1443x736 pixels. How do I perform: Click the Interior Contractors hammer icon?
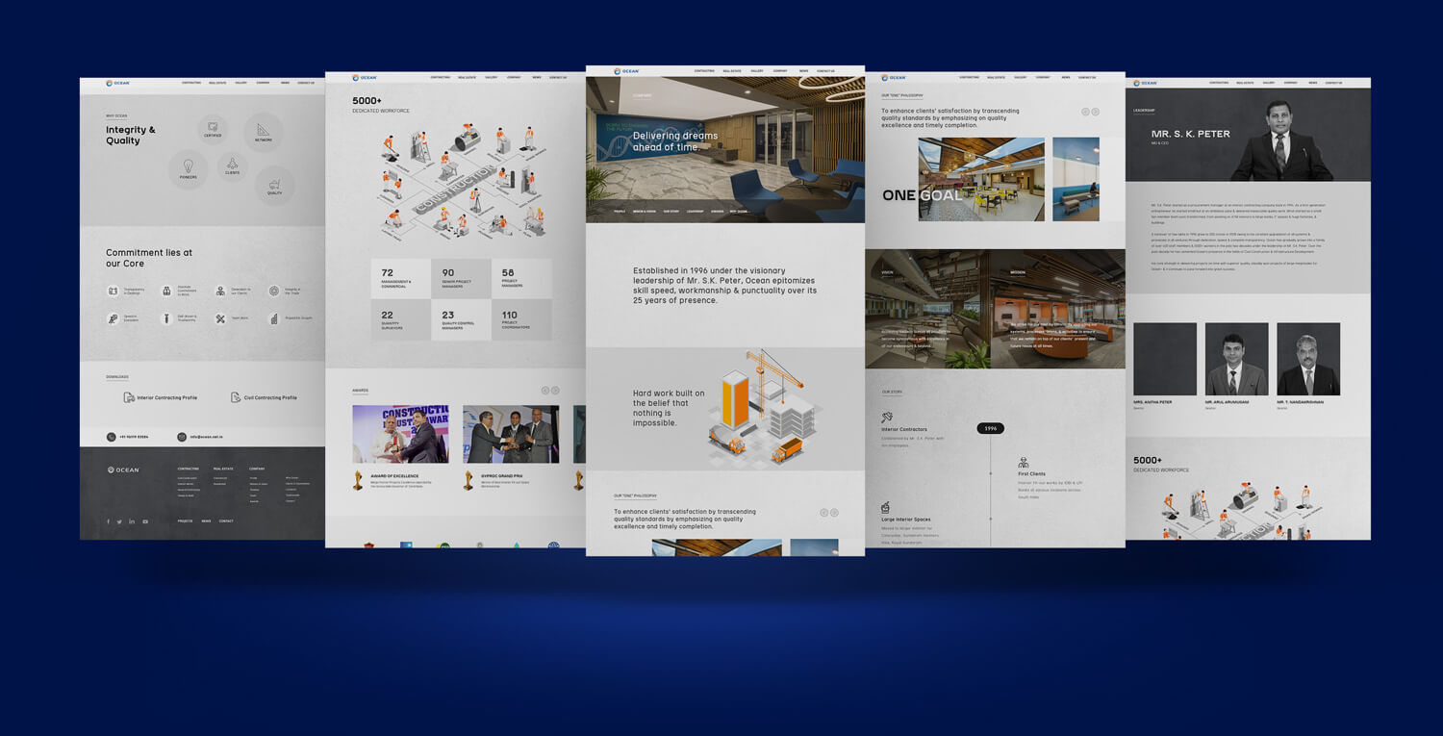(x=886, y=418)
